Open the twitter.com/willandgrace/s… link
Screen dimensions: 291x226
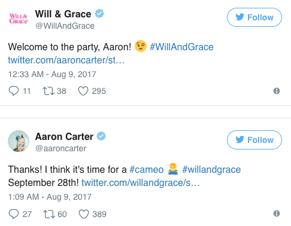(x=141, y=183)
